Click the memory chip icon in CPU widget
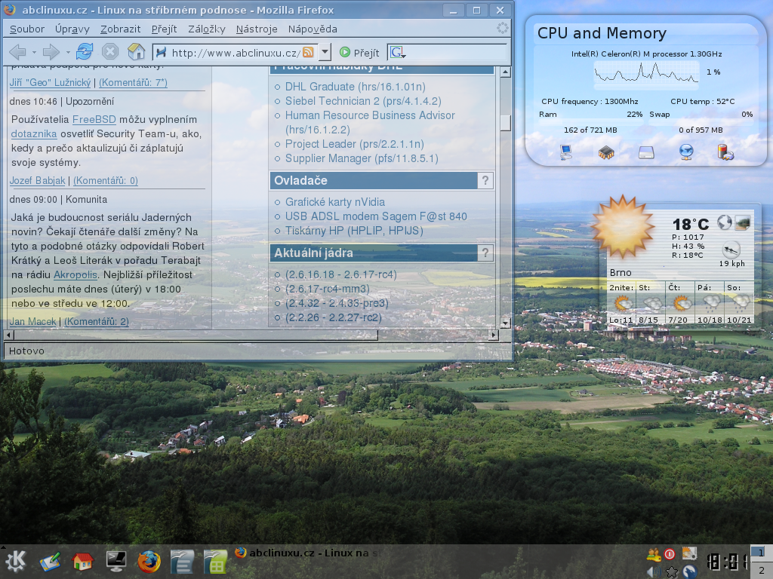 605,153
